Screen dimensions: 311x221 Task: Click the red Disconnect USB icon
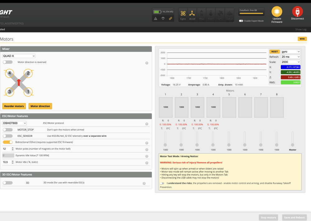pos(297,12)
